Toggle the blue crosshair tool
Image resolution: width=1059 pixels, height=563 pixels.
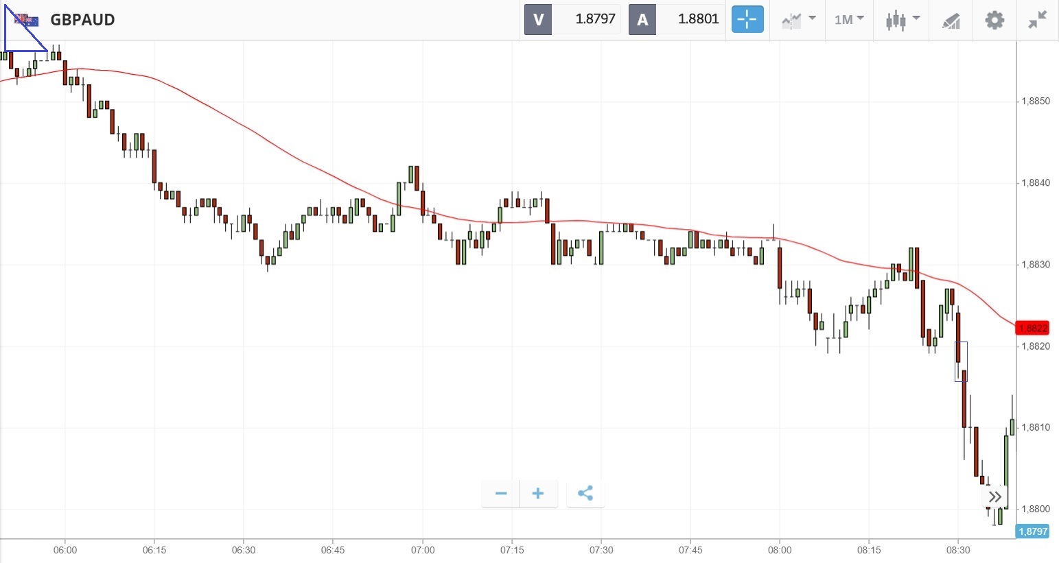[747, 19]
